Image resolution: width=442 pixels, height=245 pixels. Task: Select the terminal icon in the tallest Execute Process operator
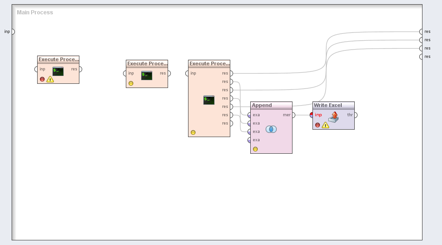pos(209,100)
